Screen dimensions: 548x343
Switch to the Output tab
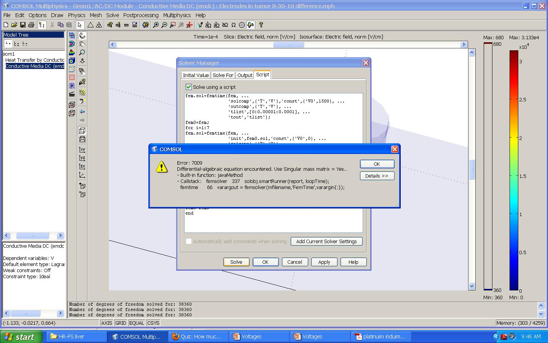245,75
